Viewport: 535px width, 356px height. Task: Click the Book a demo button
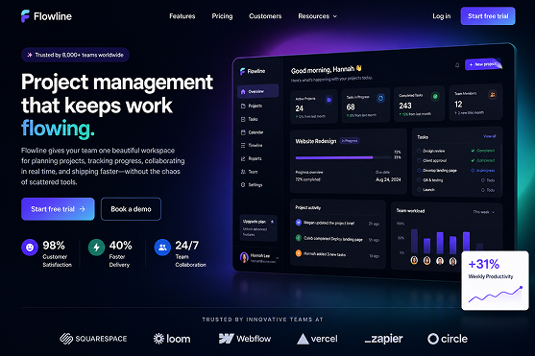(131, 209)
